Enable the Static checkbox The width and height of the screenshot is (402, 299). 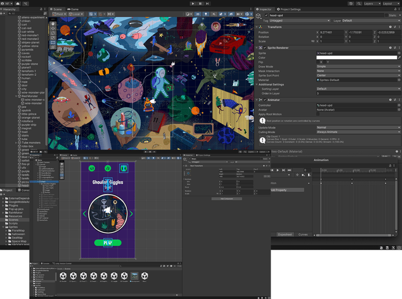click(386, 15)
